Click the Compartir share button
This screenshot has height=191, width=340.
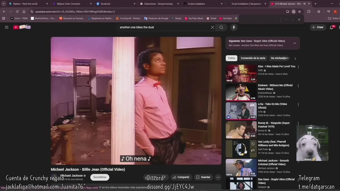pyautogui.click(x=181, y=177)
